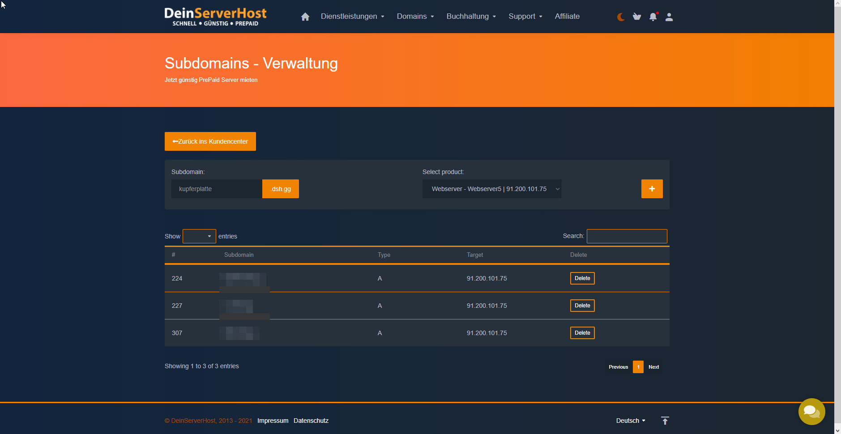This screenshot has width=841, height=434.
Task: Open the user account icon
Action: 669,17
